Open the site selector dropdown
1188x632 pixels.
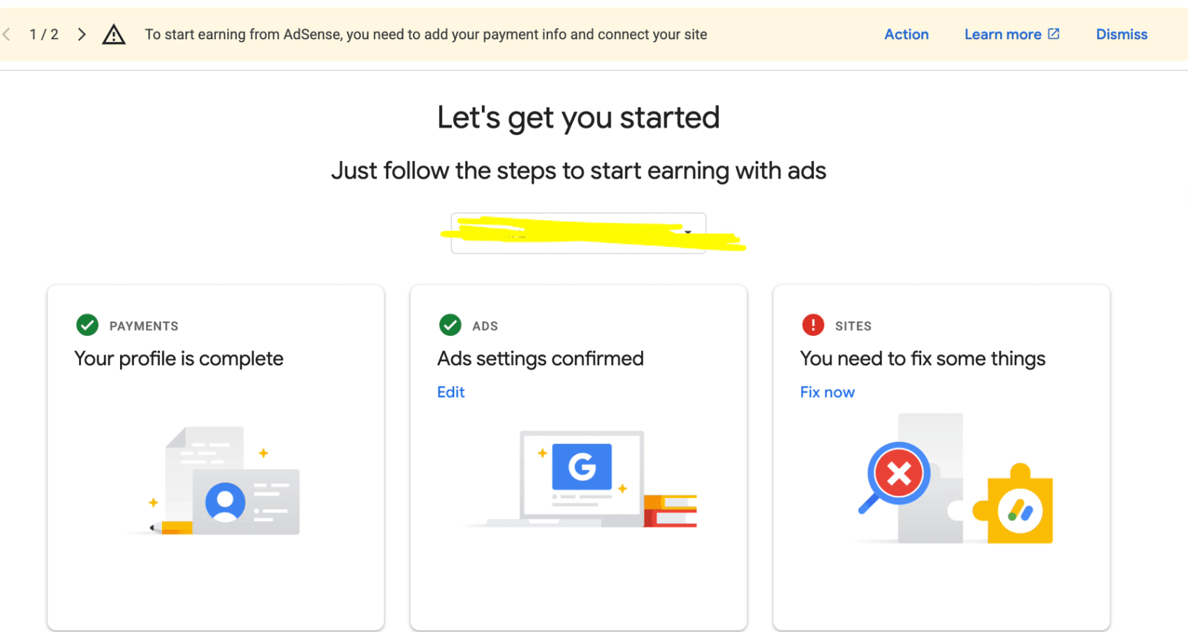pos(578,233)
